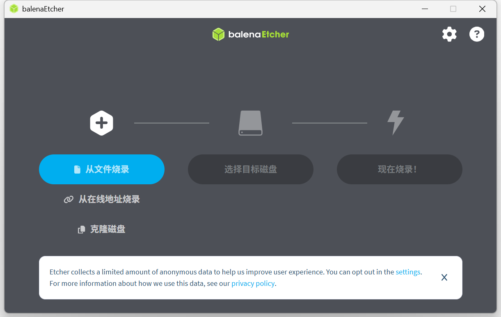Click the 现在烧录! button
Image resolution: width=501 pixels, height=317 pixels.
[400, 169]
